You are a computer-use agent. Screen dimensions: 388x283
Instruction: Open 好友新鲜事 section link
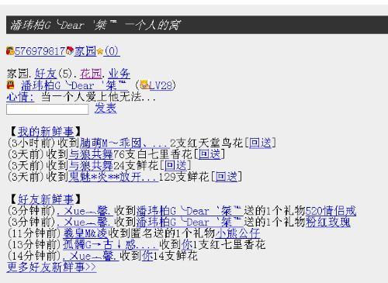(x=46, y=199)
